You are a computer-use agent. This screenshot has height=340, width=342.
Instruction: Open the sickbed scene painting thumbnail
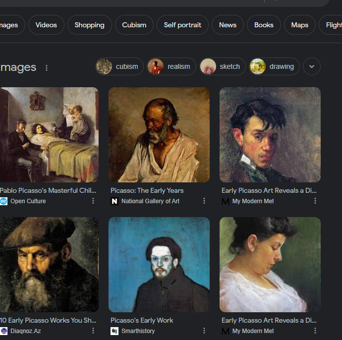pos(49,135)
